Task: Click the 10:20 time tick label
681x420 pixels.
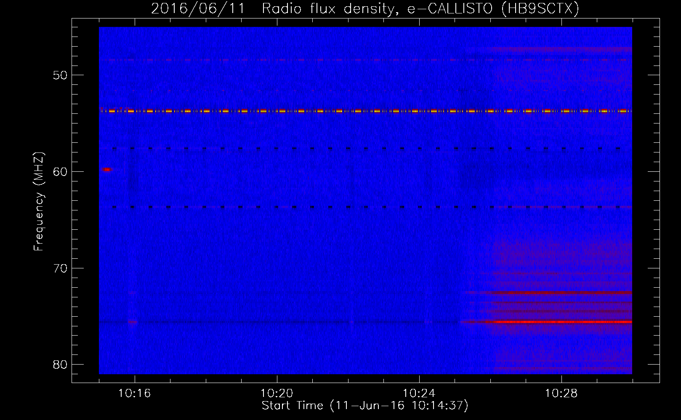Action: click(x=277, y=394)
